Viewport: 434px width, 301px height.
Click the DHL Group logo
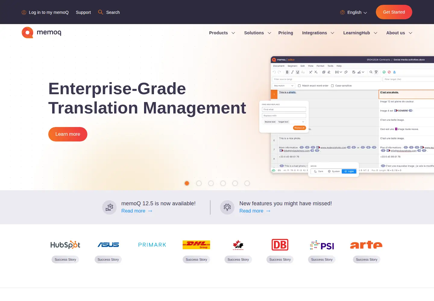pyautogui.click(x=196, y=245)
